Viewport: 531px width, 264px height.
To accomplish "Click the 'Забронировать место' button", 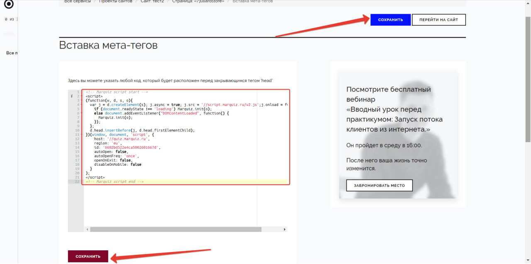I will pos(379,185).
